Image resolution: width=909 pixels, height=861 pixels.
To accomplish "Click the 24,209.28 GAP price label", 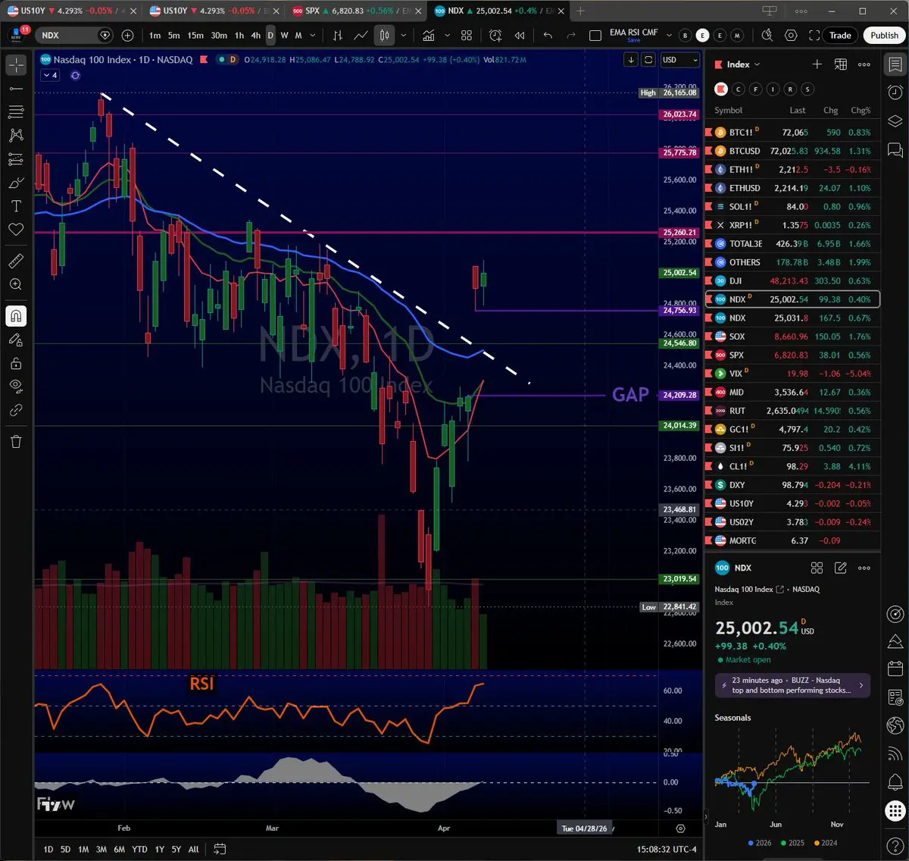I will click(679, 395).
